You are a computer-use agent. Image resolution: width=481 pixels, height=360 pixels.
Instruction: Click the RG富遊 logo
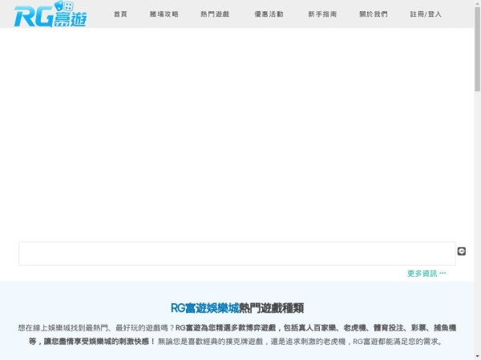pyautogui.click(x=51, y=14)
